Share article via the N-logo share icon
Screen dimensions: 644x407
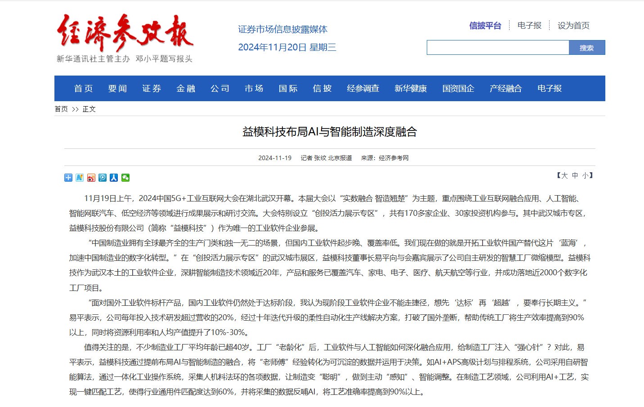coord(80,178)
